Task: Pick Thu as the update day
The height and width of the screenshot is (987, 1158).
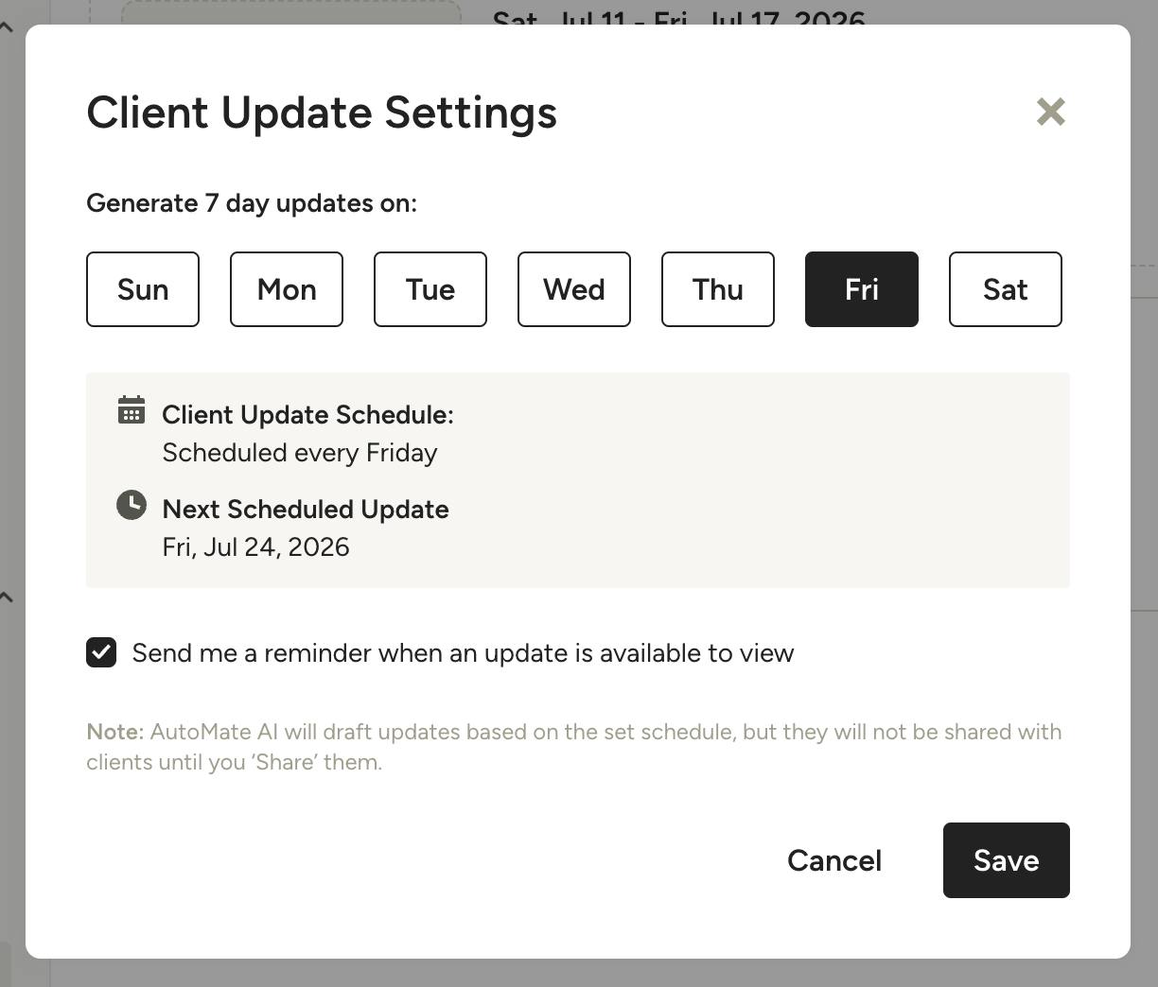Action: coord(718,289)
